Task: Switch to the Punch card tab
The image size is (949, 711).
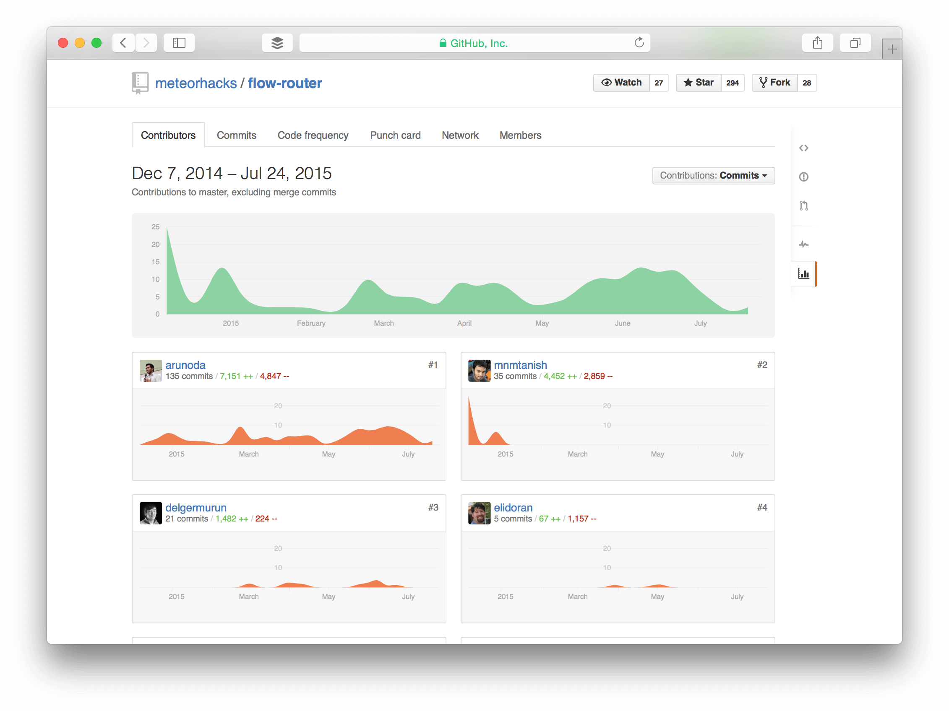Action: tap(395, 135)
